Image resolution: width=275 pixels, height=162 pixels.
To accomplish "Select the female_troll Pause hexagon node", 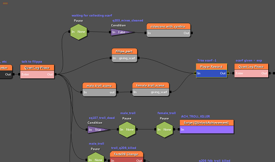I will click(x=165, y=129).
